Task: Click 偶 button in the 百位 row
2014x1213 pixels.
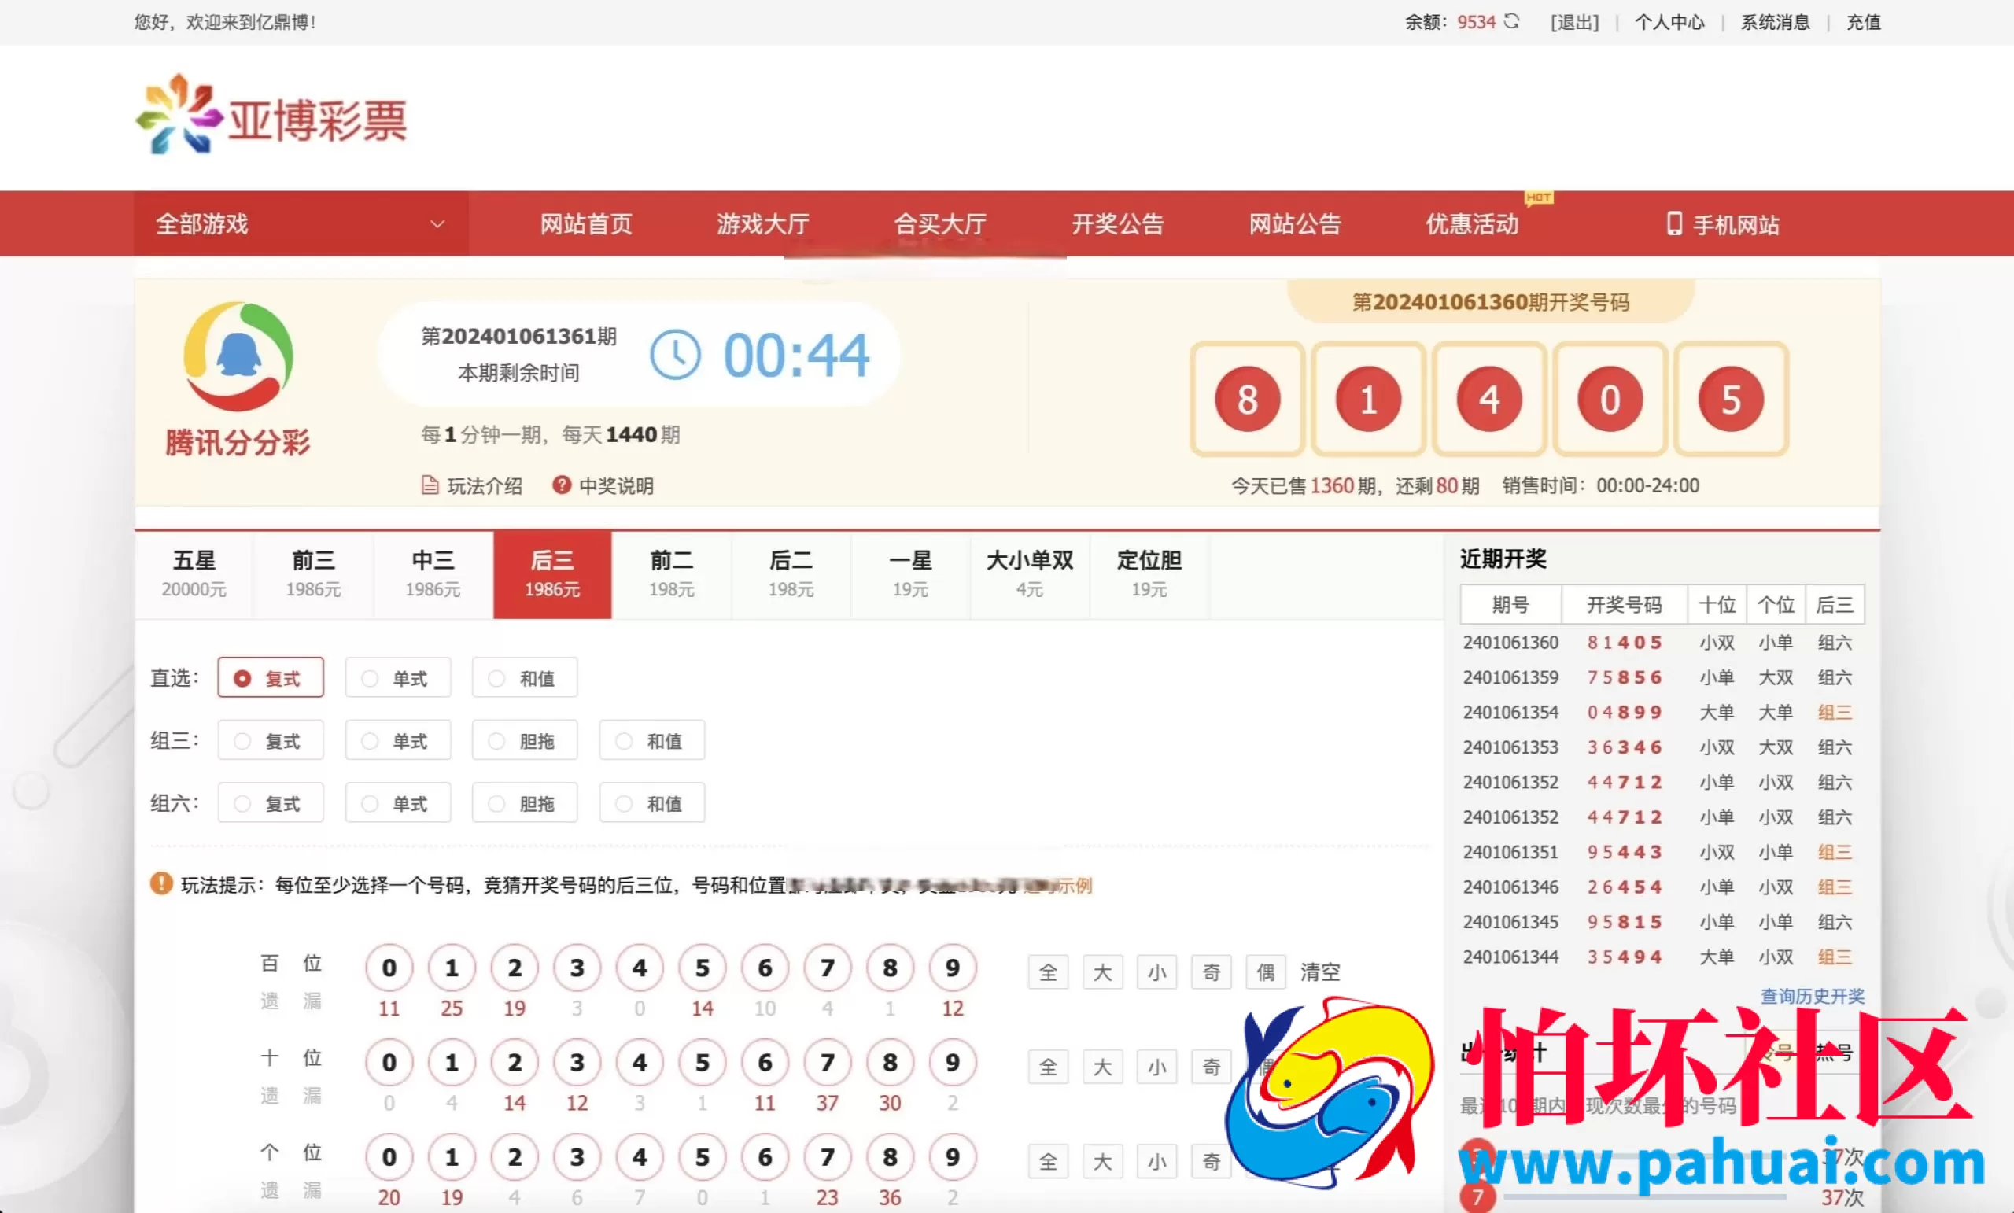Action: coord(1265,972)
